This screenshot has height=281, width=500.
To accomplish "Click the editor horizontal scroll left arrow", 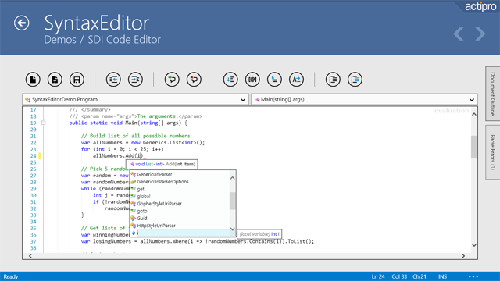I will tap(30, 256).
